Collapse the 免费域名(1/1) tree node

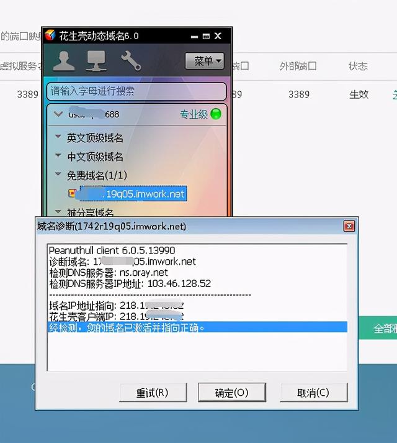58,174
